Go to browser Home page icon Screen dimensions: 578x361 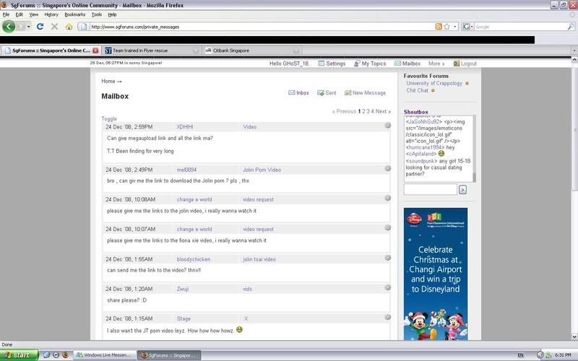pyautogui.click(x=69, y=27)
